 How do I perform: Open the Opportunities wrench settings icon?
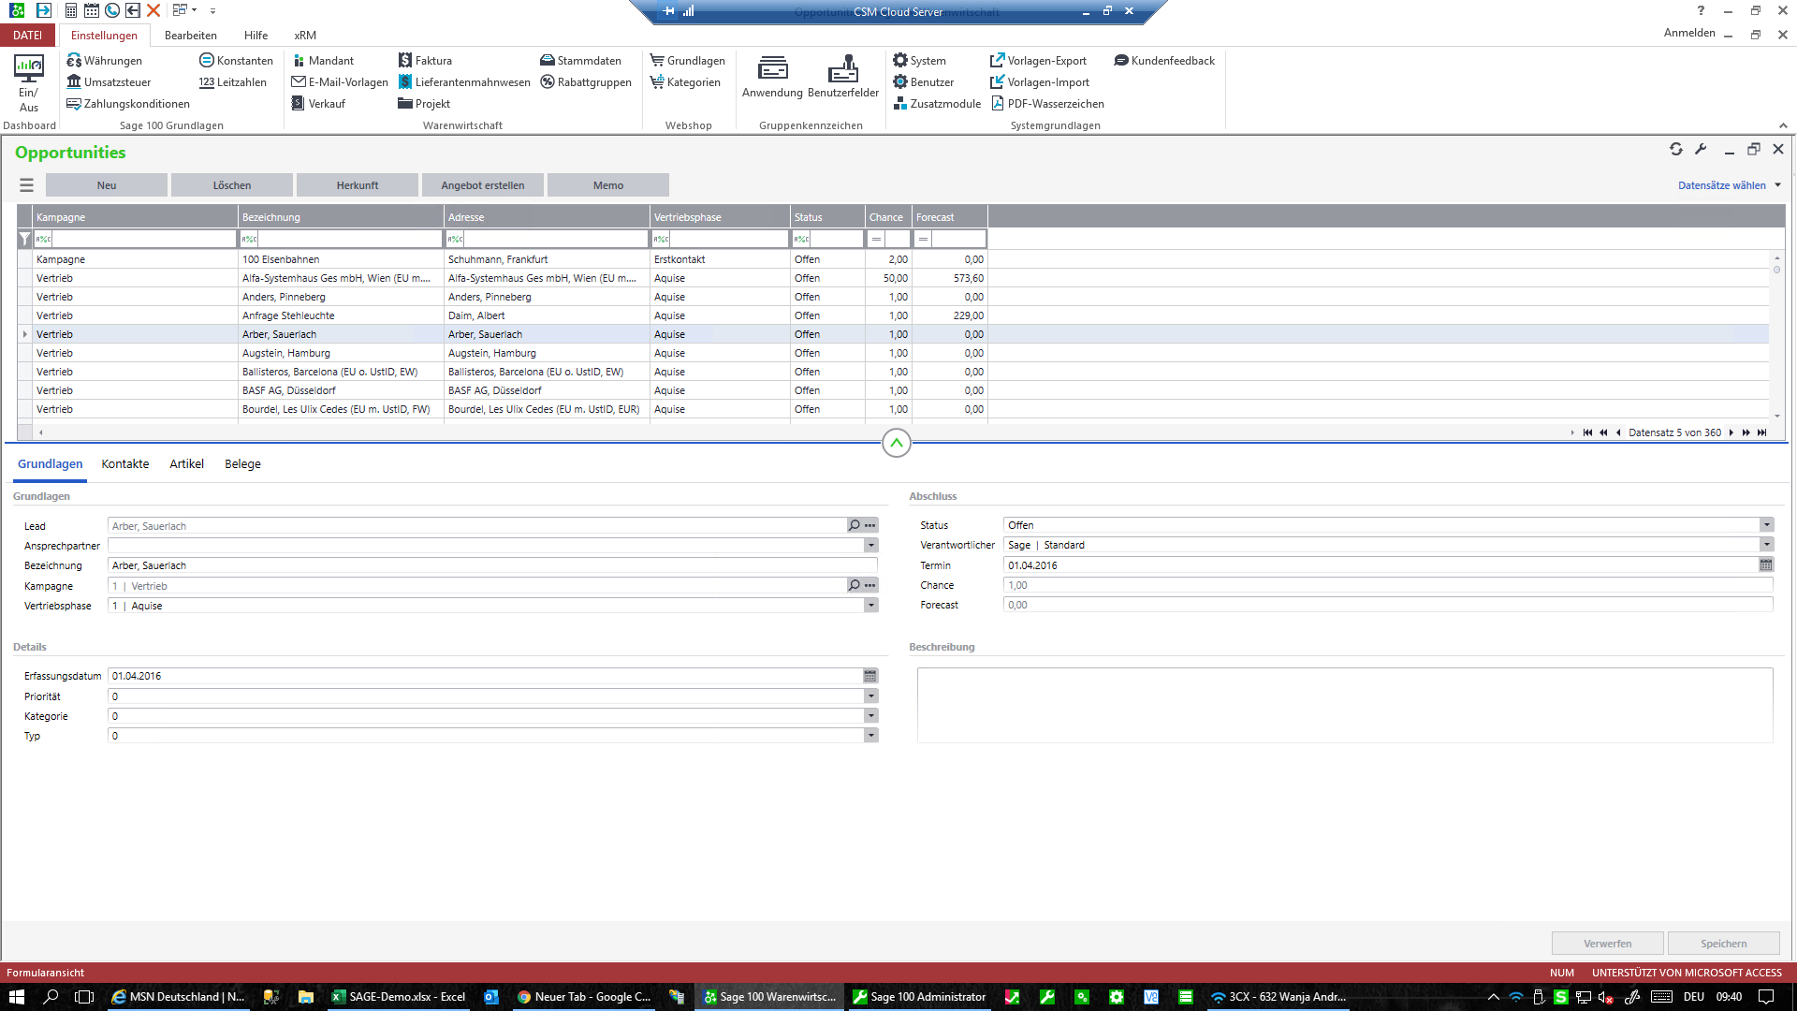(x=1701, y=149)
